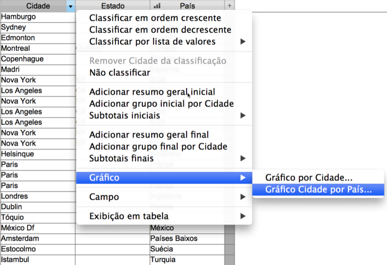Click the Helsinque cell
This screenshot has height=265, width=387.
coord(38,155)
